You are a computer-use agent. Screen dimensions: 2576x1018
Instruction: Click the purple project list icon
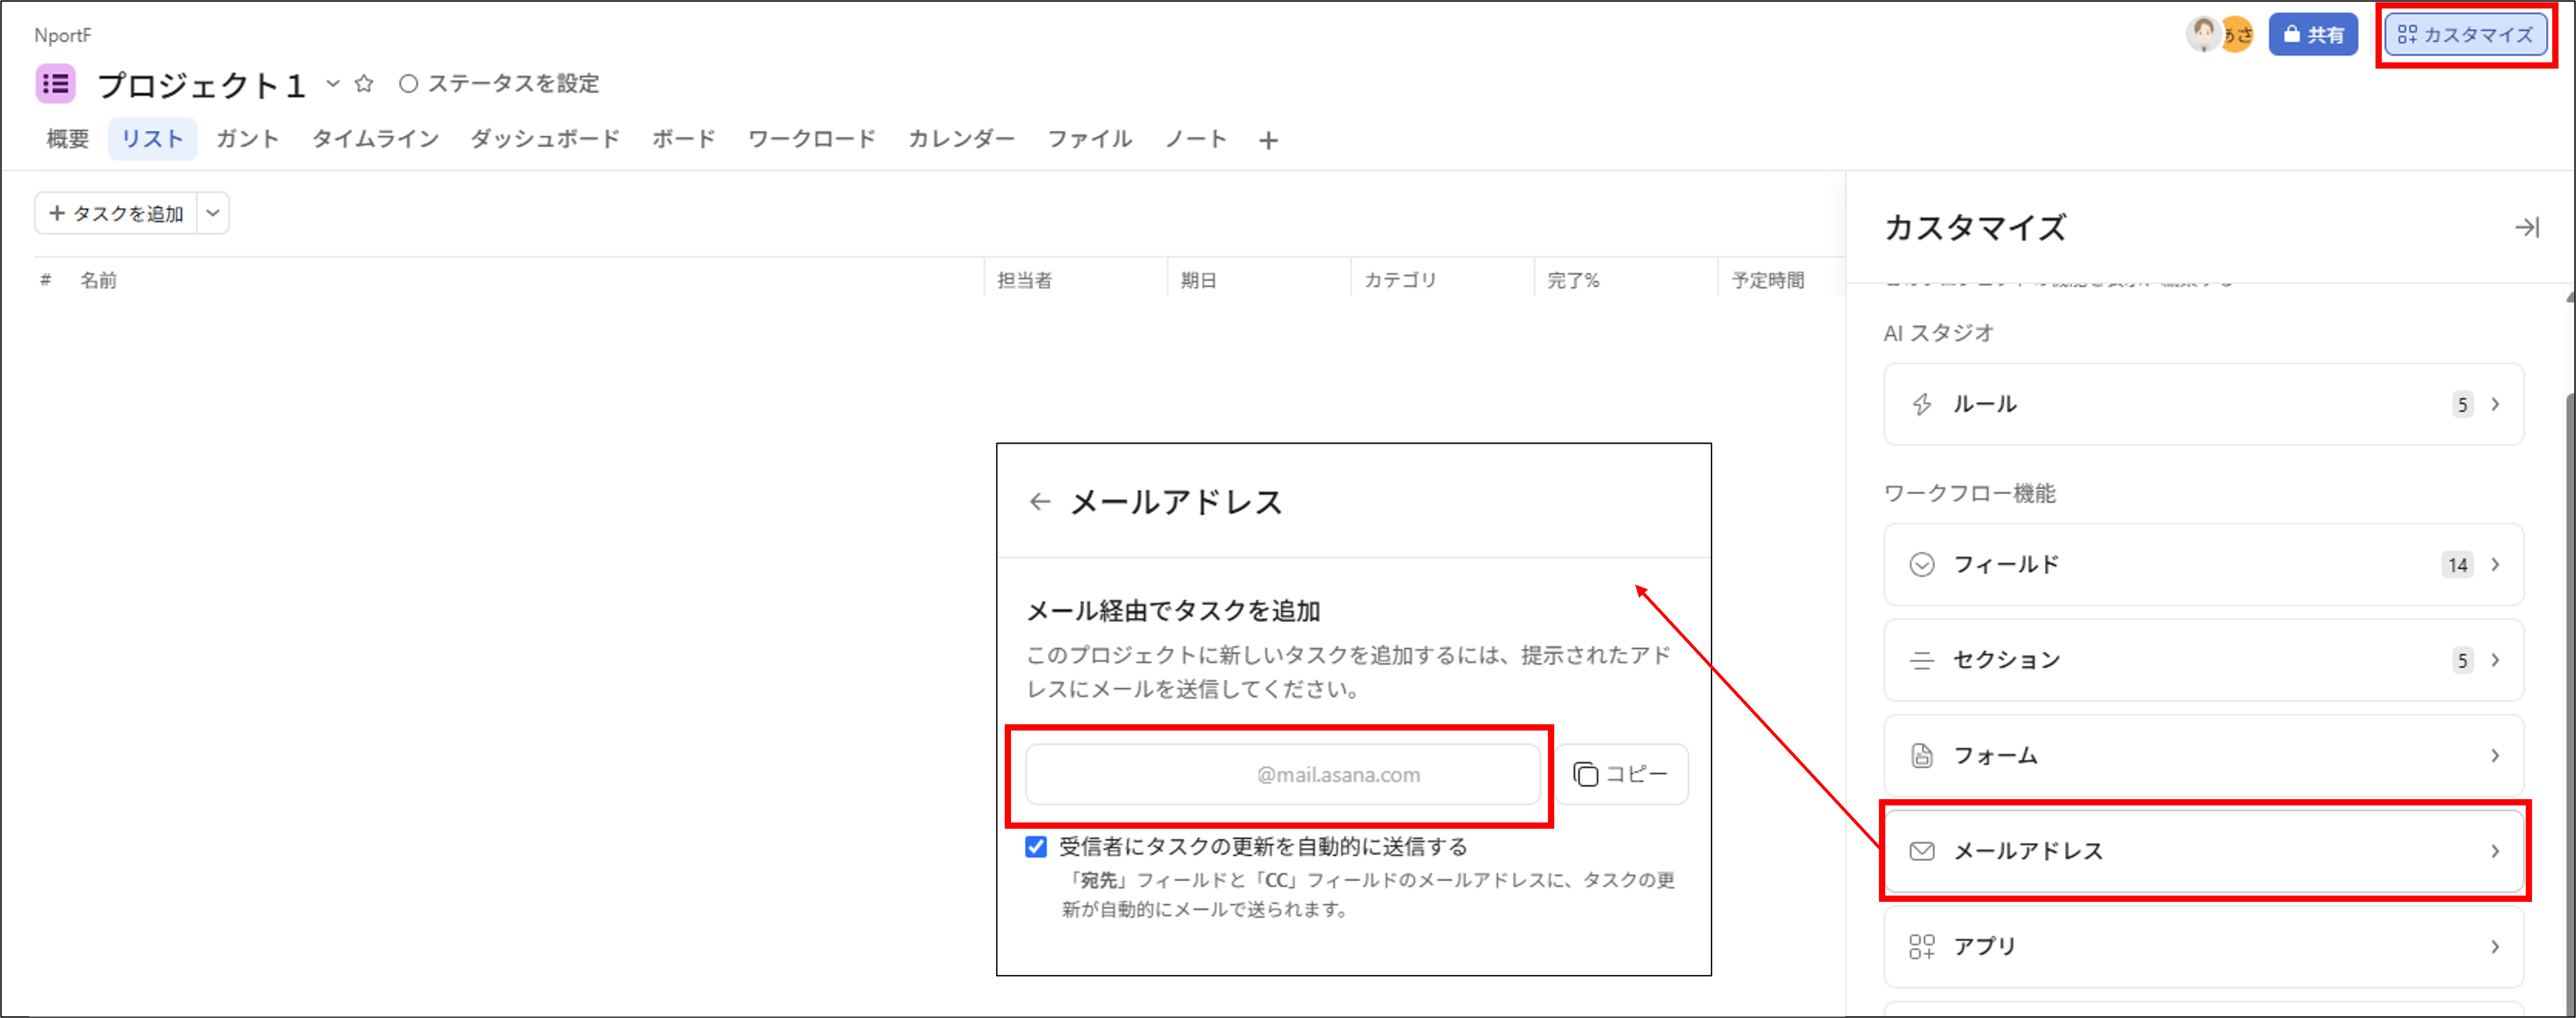[x=56, y=83]
